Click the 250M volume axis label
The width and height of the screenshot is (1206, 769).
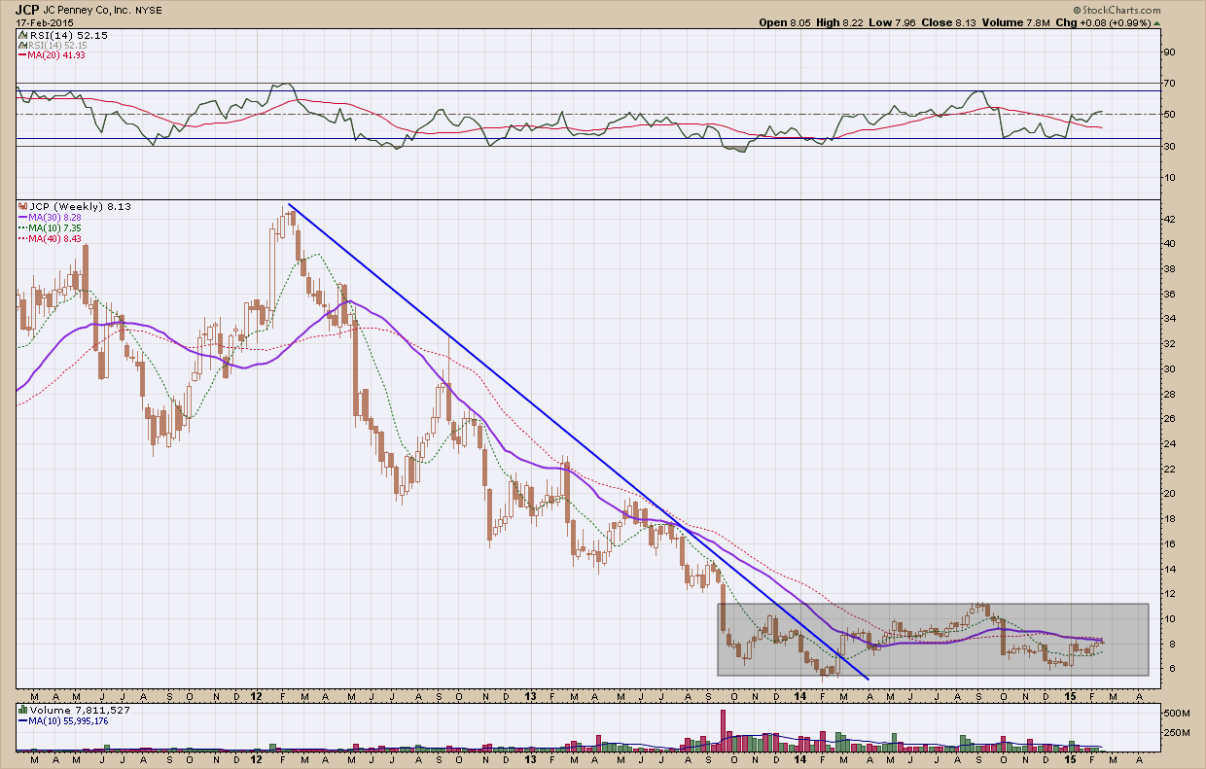pyautogui.click(x=1178, y=731)
